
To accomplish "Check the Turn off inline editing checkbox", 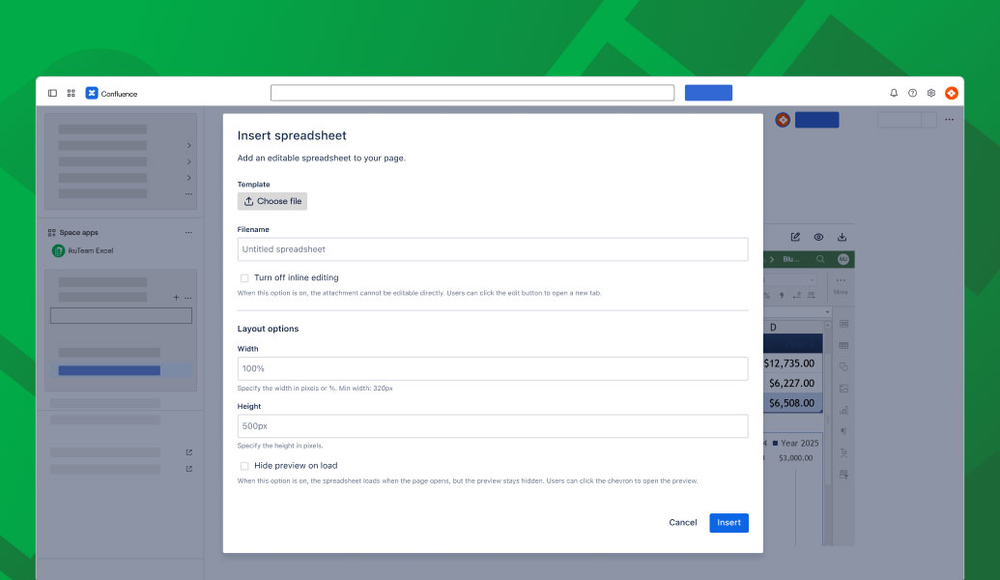I will point(243,277).
